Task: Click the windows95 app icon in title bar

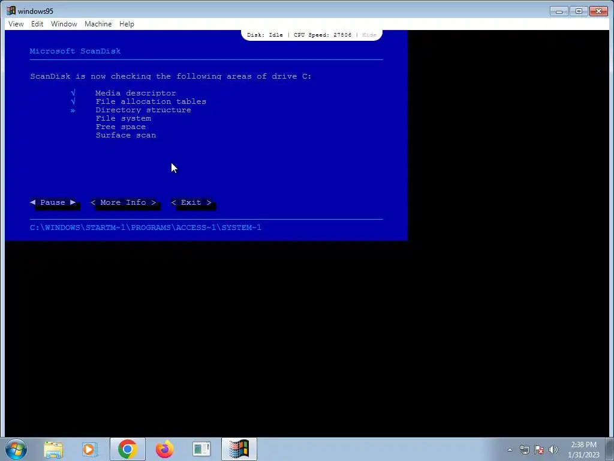Action: click(11, 11)
